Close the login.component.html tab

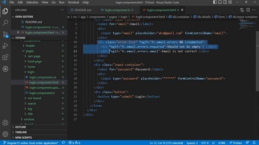tap(182, 10)
